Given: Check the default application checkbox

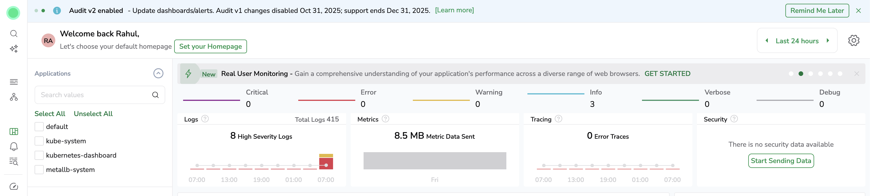Looking at the screenshot, I should click(x=39, y=127).
